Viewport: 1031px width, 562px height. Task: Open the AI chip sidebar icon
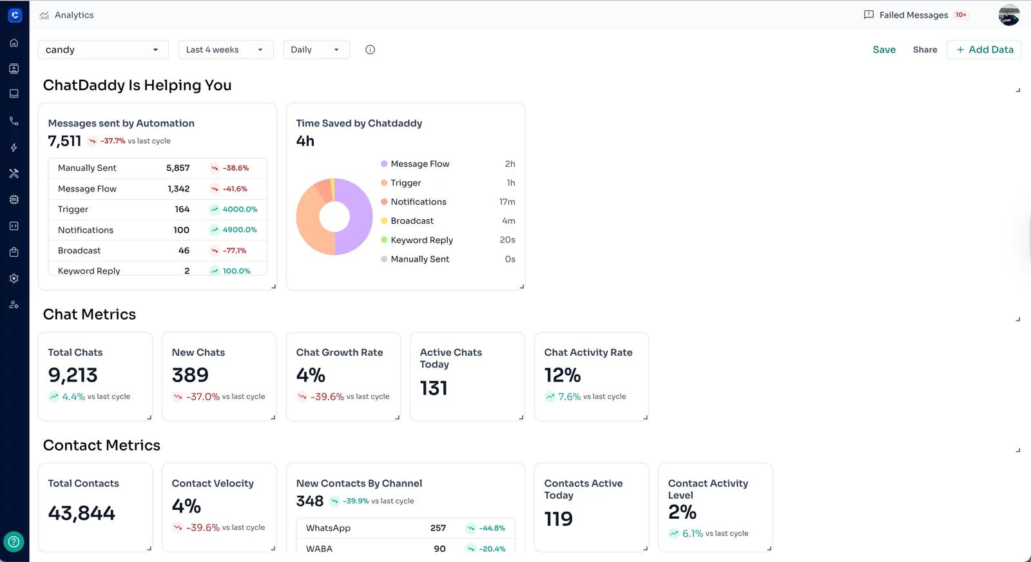point(14,200)
